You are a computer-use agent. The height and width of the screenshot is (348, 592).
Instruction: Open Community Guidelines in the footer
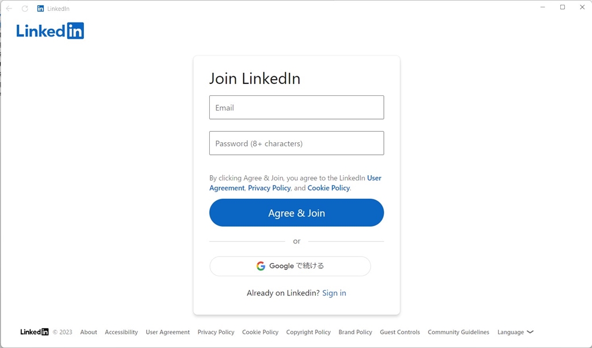[x=458, y=332]
